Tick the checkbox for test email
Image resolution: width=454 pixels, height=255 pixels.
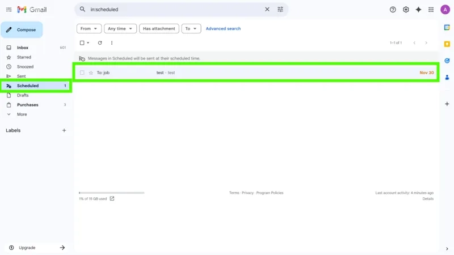click(82, 73)
